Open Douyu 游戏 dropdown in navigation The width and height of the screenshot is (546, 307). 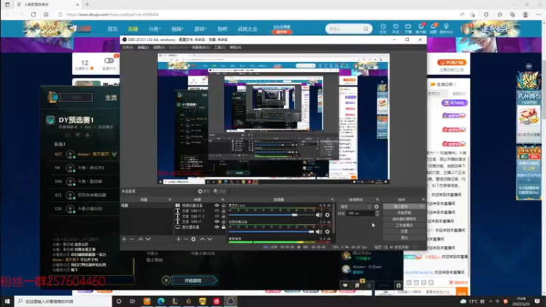[x=200, y=29]
